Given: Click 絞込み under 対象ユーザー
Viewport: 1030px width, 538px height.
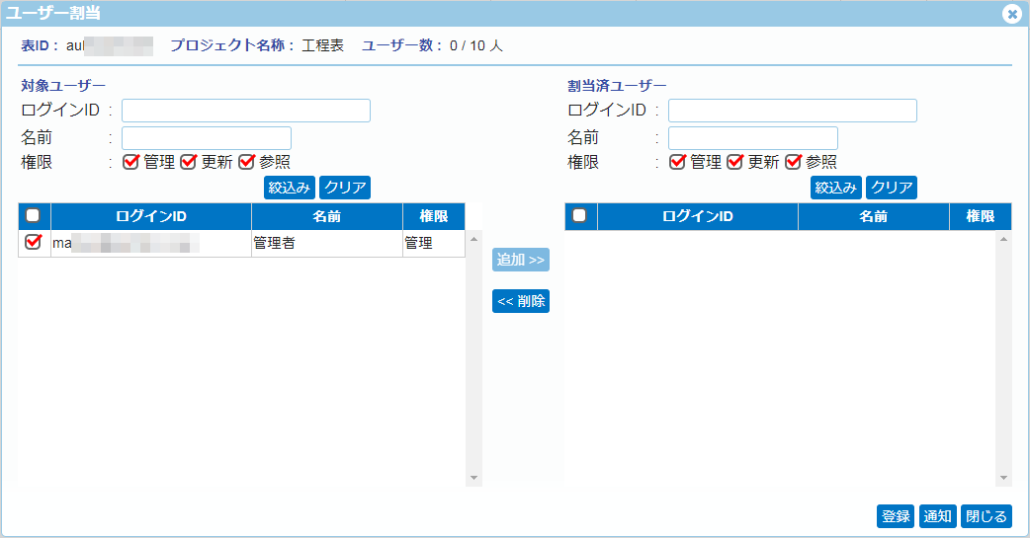Looking at the screenshot, I should 290,188.
